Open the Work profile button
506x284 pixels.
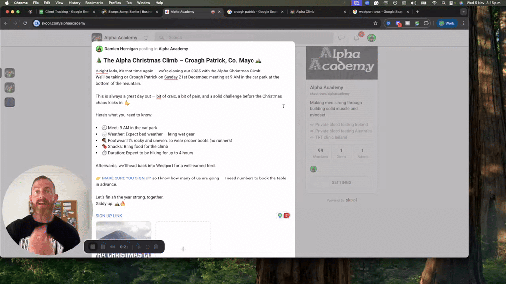(447, 23)
